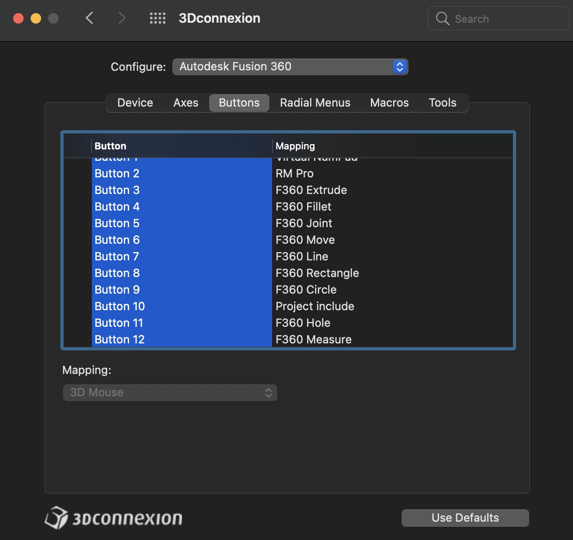573x540 pixels.
Task: Go back with the left chevron
Action: (x=90, y=18)
